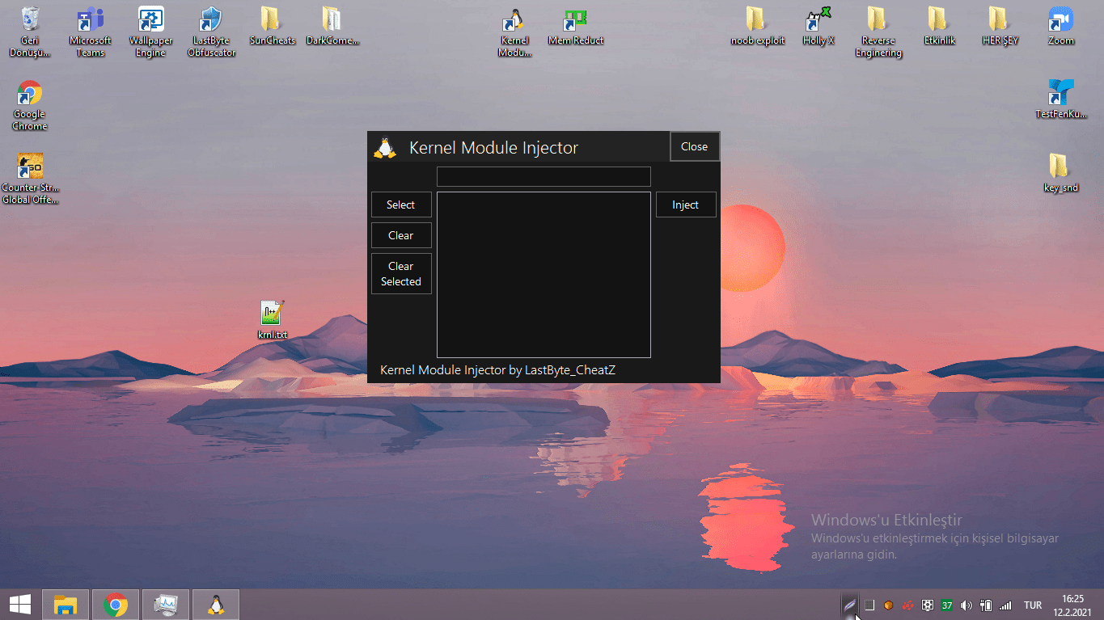This screenshot has height=620, width=1104.
Task: Select the Zoom desktop shortcut
Action: (x=1060, y=26)
